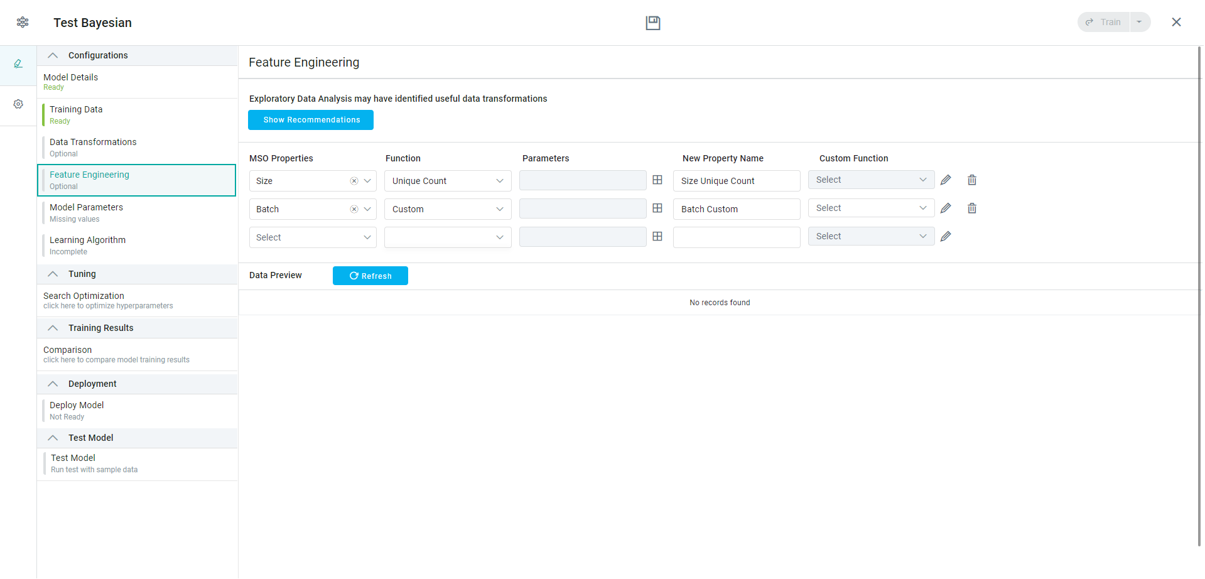The height and width of the screenshot is (579, 1205).
Task: Open the pipeline settings icon beside title
Action: tap(23, 23)
